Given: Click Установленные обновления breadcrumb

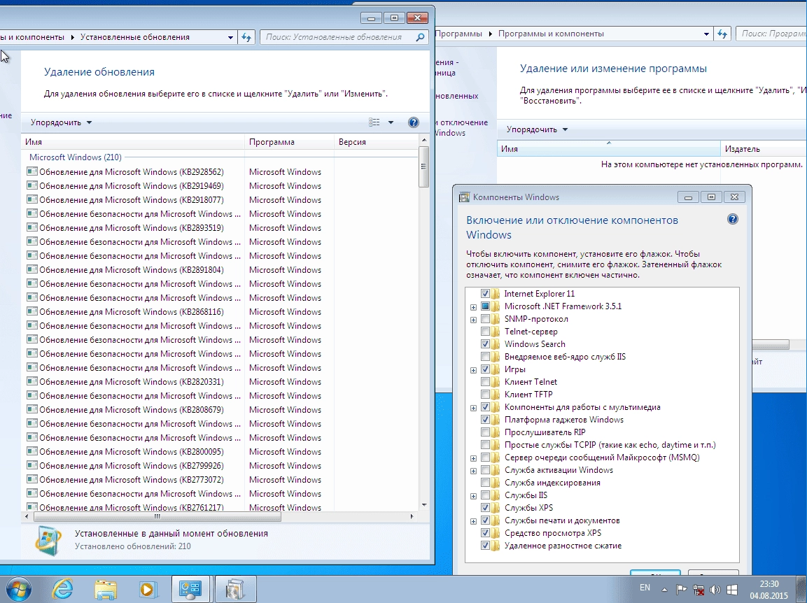Looking at the screenshot, I should point(135,37).
